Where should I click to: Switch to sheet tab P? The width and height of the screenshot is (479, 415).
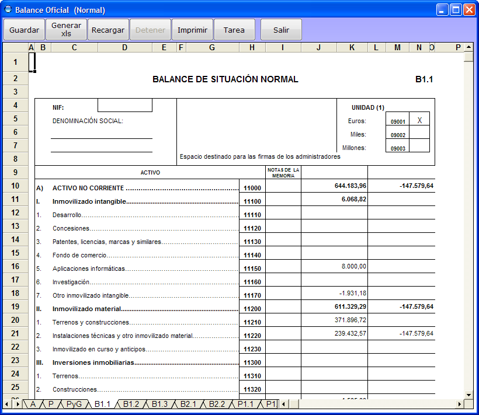[51, 404]
